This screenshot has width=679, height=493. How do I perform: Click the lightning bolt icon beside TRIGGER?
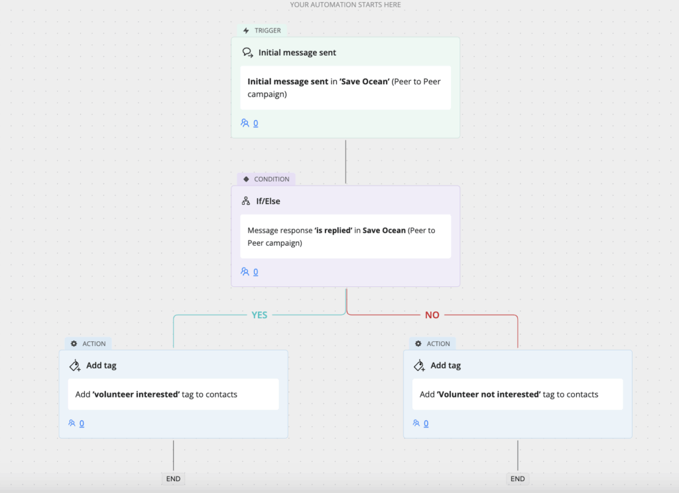(246, 30)
